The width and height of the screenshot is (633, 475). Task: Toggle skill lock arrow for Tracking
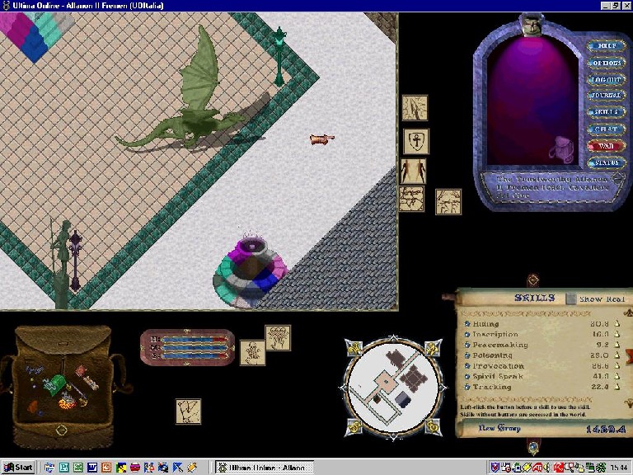pos(617,387)
